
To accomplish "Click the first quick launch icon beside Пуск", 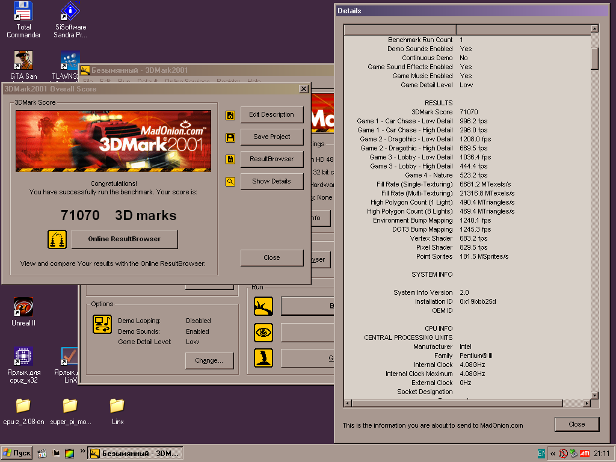I will [42, 454].
